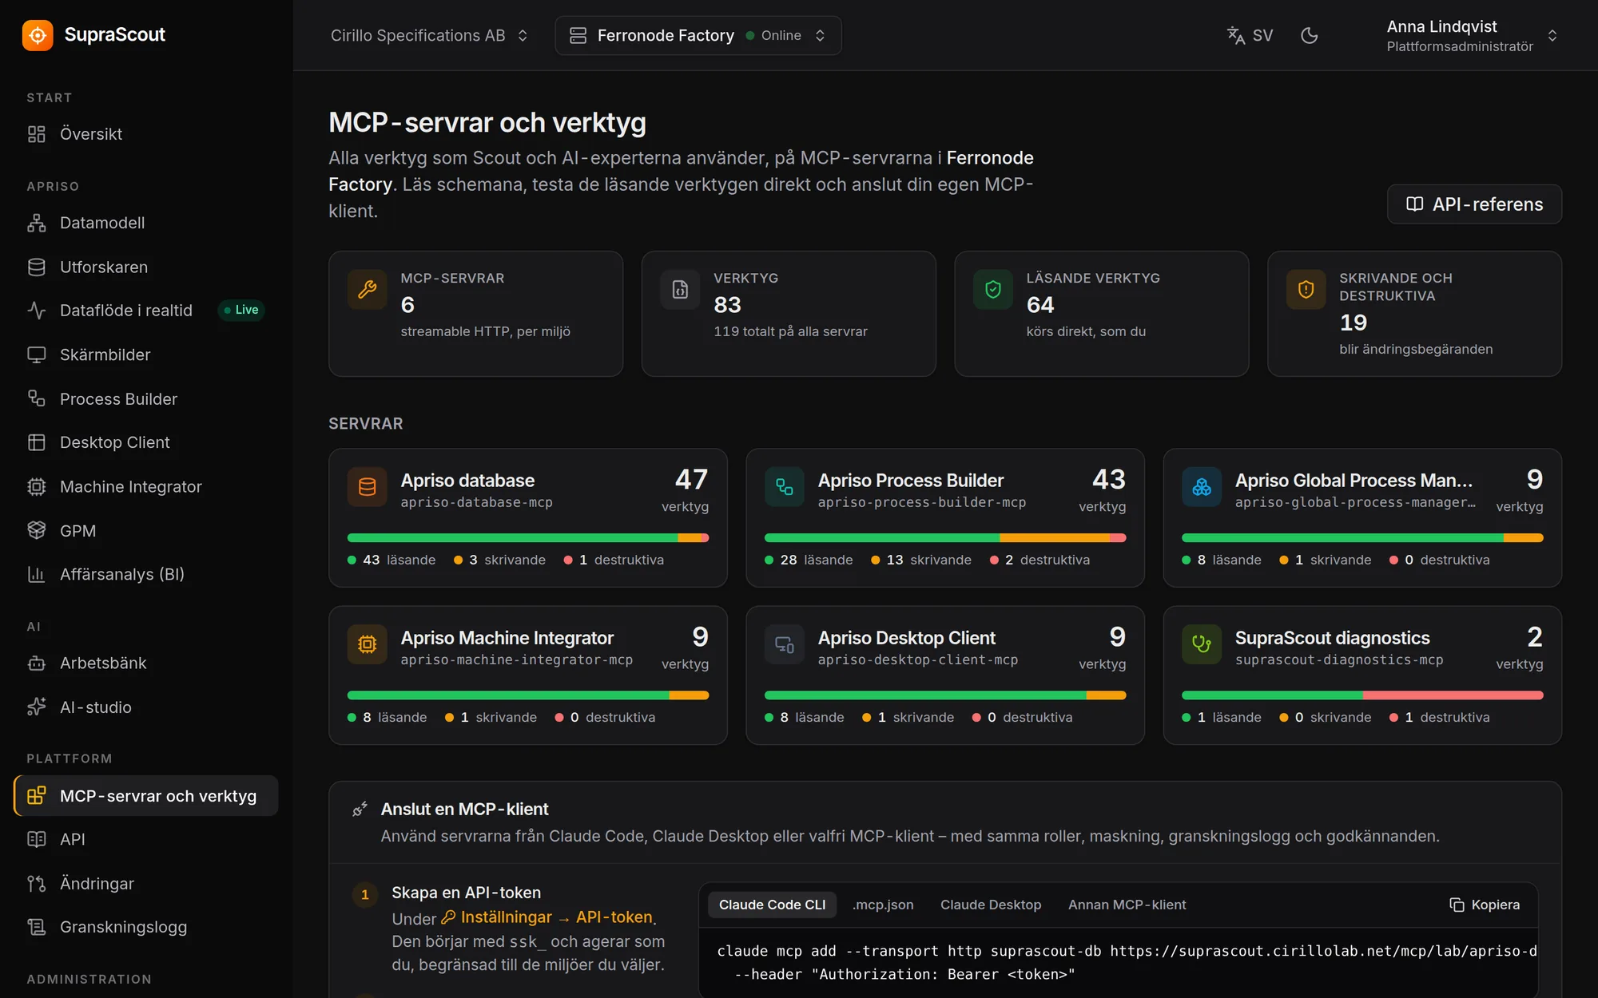This screenshot has height=998, width=1598.
Task: Open the Apriso Desktop Client server card
Action: coord(944,675)
